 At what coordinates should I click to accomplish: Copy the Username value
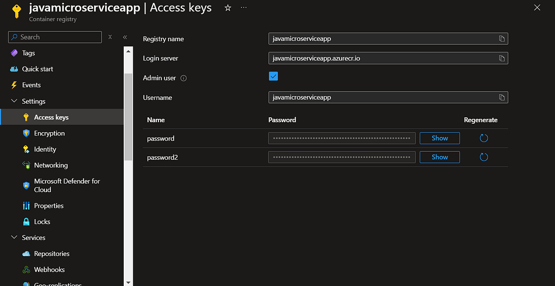[502, 97]
